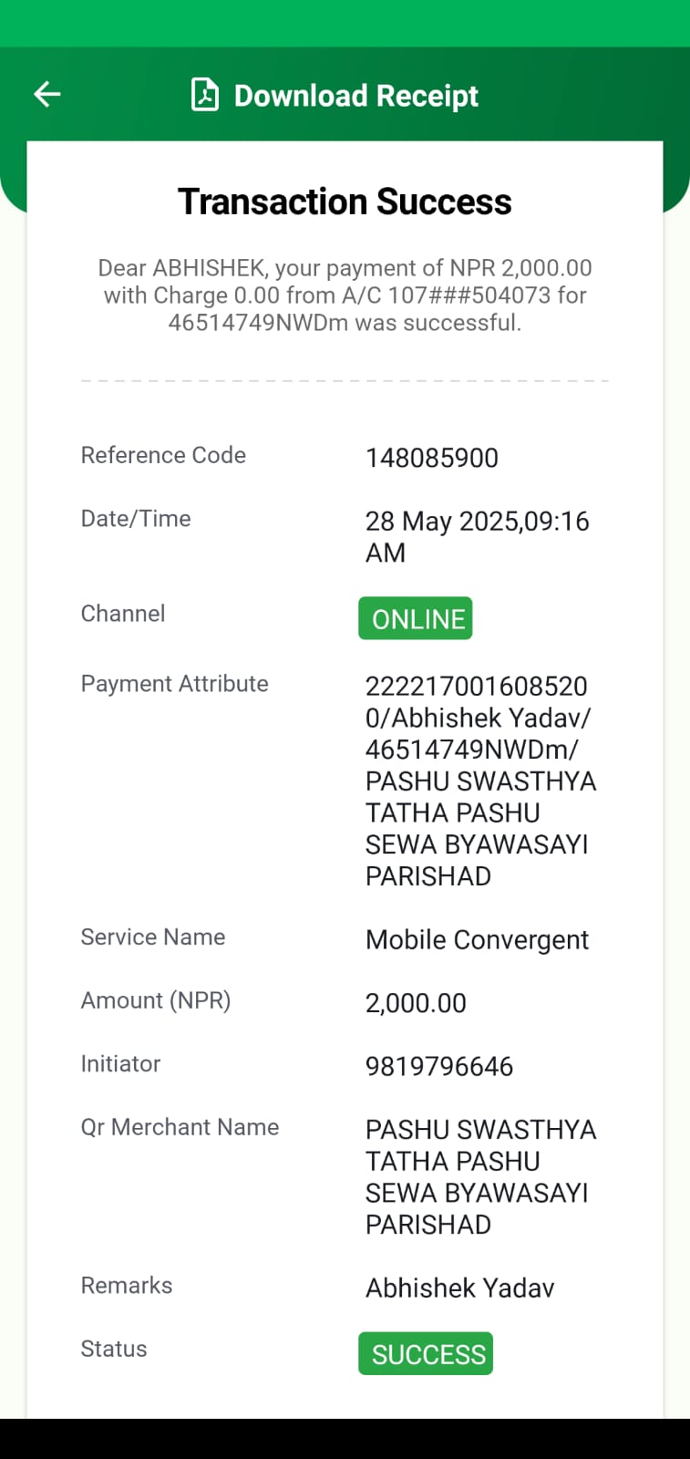This screenshot has width=690, height=1459.
Task: Click the PDF receipt icon
Action: [x=204, y=95]
